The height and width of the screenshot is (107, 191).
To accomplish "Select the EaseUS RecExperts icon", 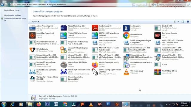I will click(33, 35).
